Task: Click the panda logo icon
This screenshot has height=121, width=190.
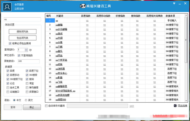Action: click(x=83, y=6)
